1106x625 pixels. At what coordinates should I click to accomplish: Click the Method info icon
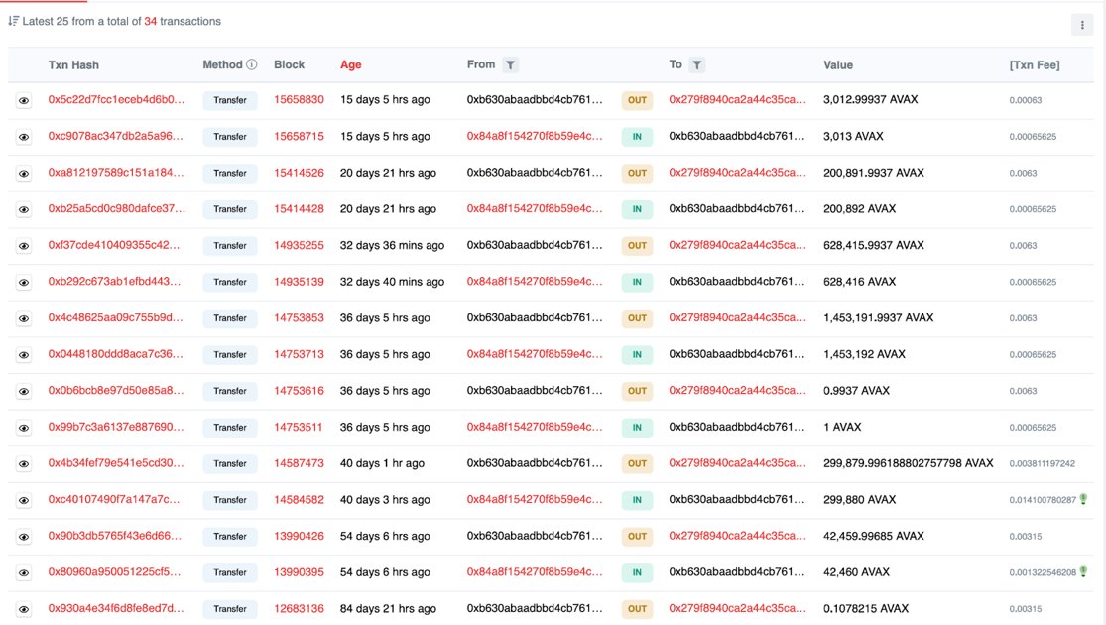(x=251, y=64)
